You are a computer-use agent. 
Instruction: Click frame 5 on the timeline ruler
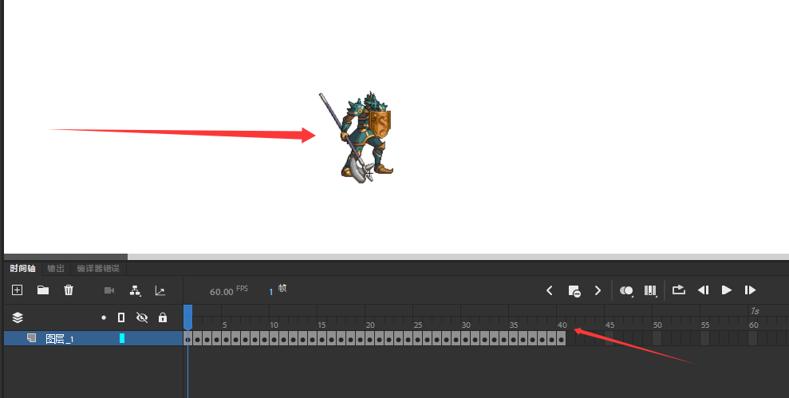224,325
